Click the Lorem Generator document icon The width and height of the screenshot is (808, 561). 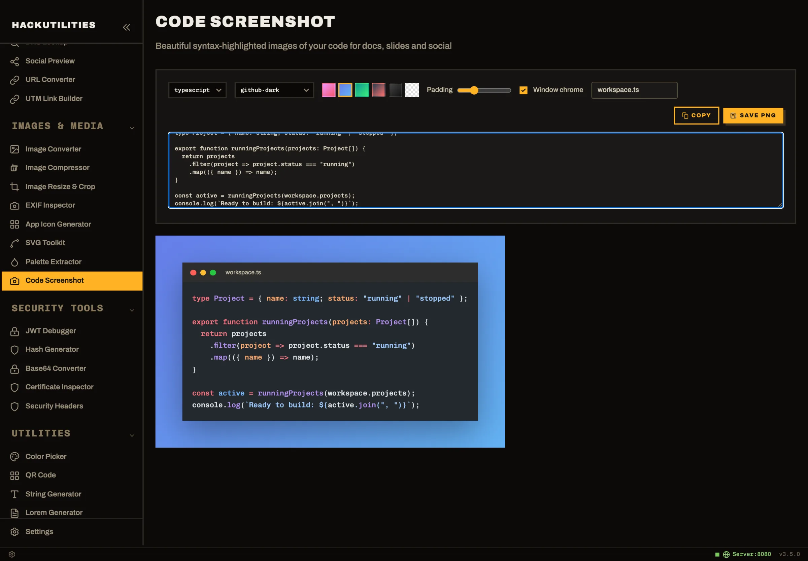pos(14,513)
